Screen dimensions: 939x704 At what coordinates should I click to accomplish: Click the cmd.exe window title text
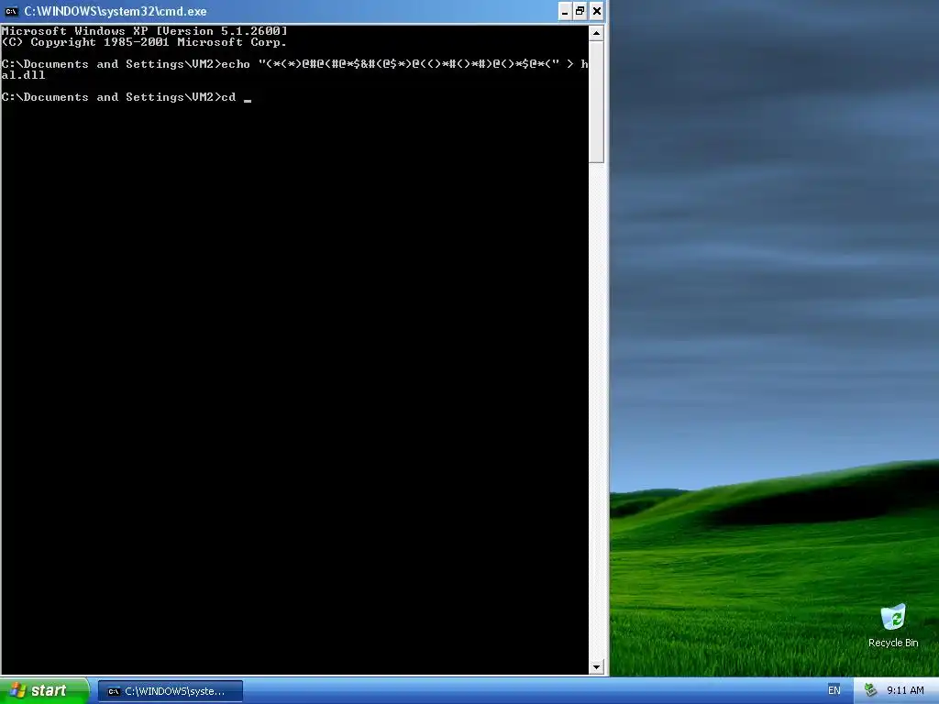(116, 11)
